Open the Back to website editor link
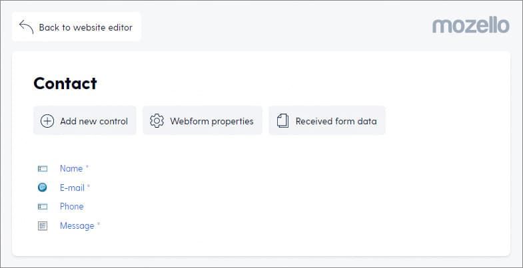Image resolution: width=523 pixels, height=268 pixels. point(77,27)
